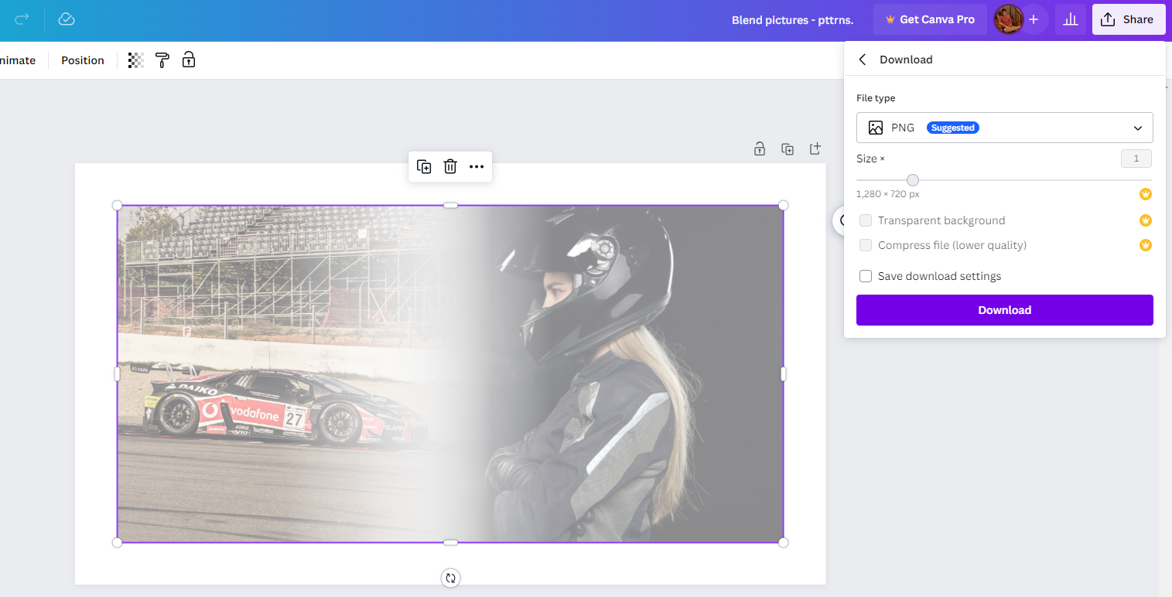Click the lock page icon above canvas

pyautogui.click(x=760, y=149)
